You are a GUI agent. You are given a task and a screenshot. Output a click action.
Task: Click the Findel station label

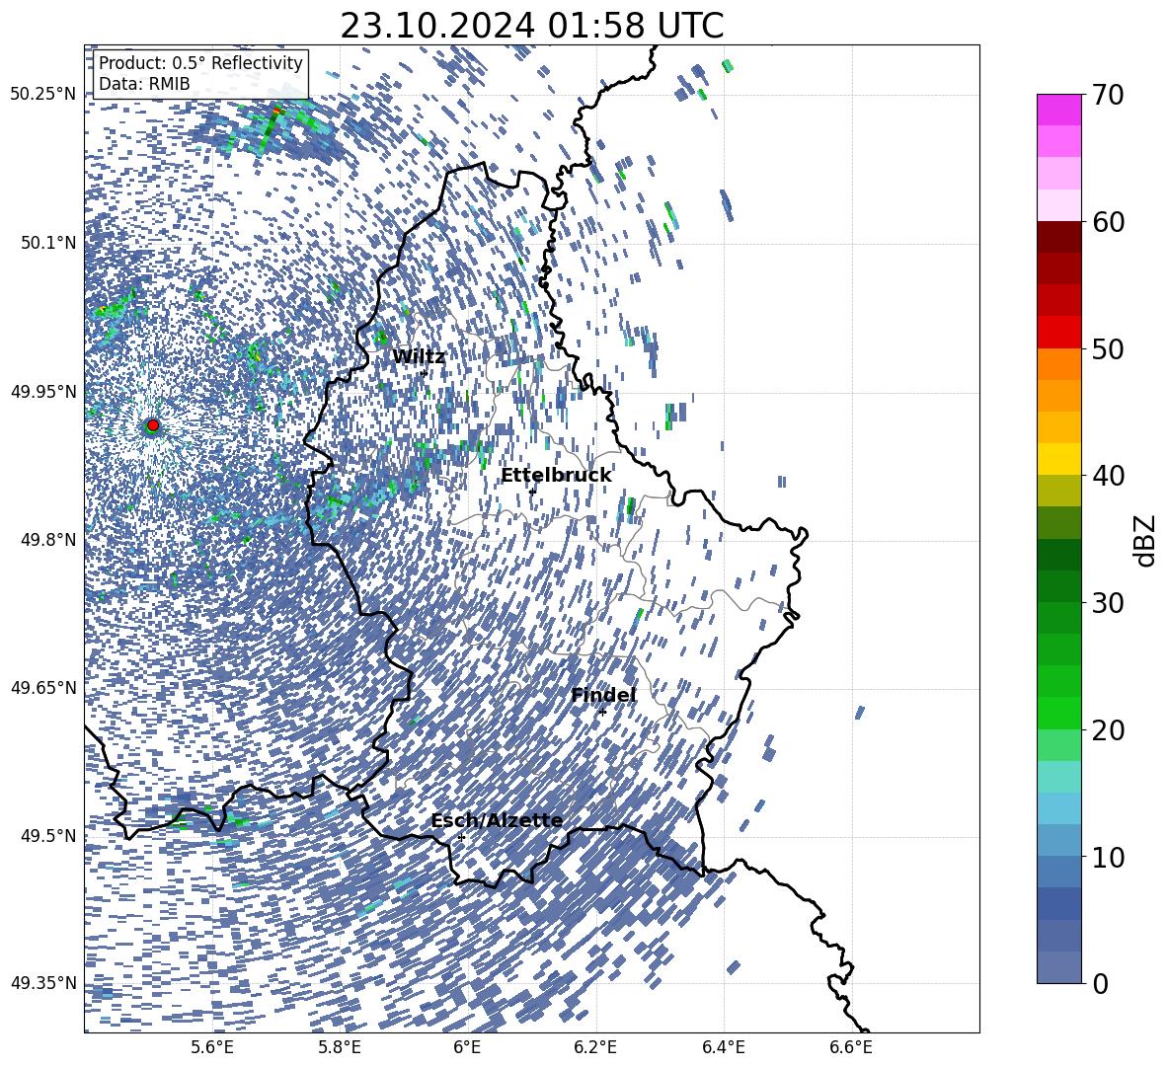603,695
